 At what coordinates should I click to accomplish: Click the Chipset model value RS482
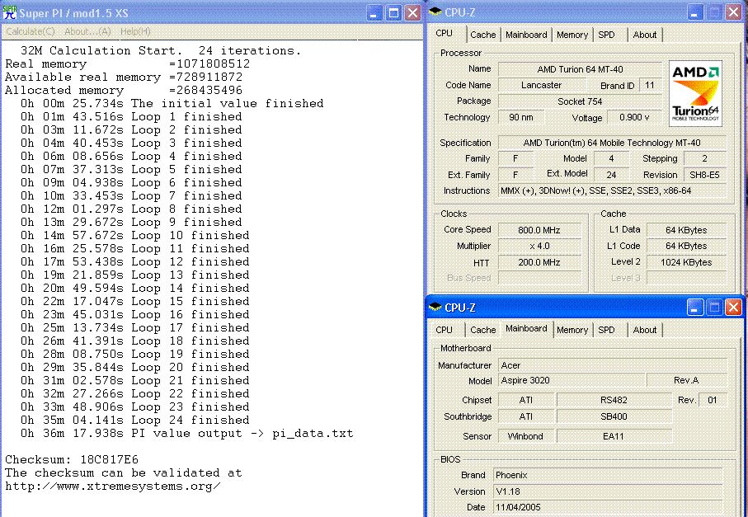(614, 400)
